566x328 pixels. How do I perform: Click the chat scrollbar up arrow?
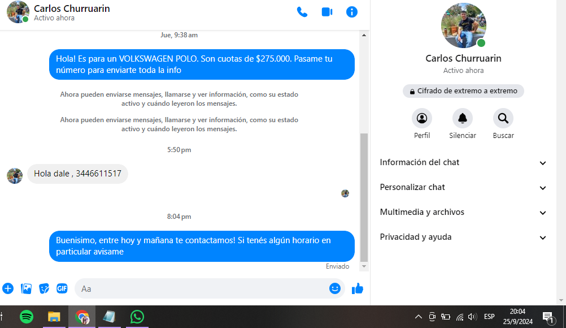[x=364, y=35]
